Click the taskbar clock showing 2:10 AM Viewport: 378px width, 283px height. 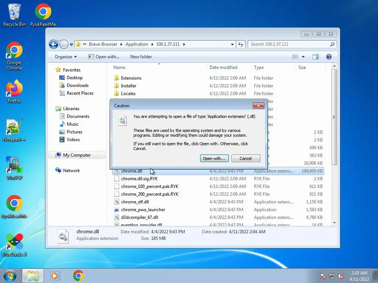pyautogui.click(x=359, y=276)
